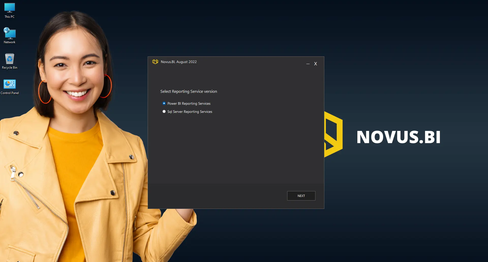
Task: Click the Novus.BI logo in installer title bar
Action: click(x=155, y=62)
